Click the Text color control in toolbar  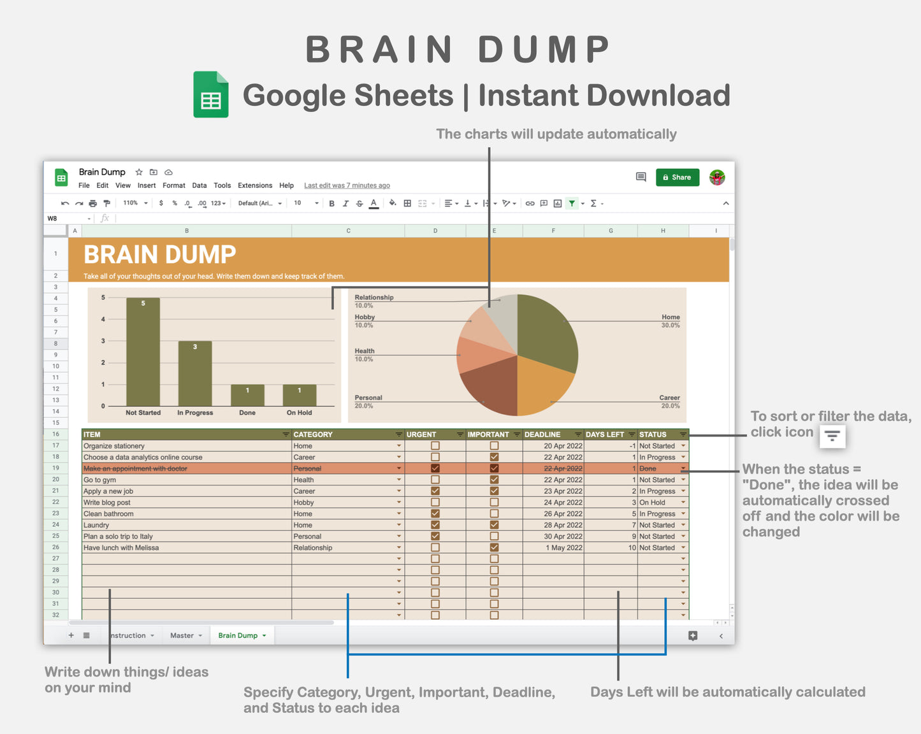point(372,203)
